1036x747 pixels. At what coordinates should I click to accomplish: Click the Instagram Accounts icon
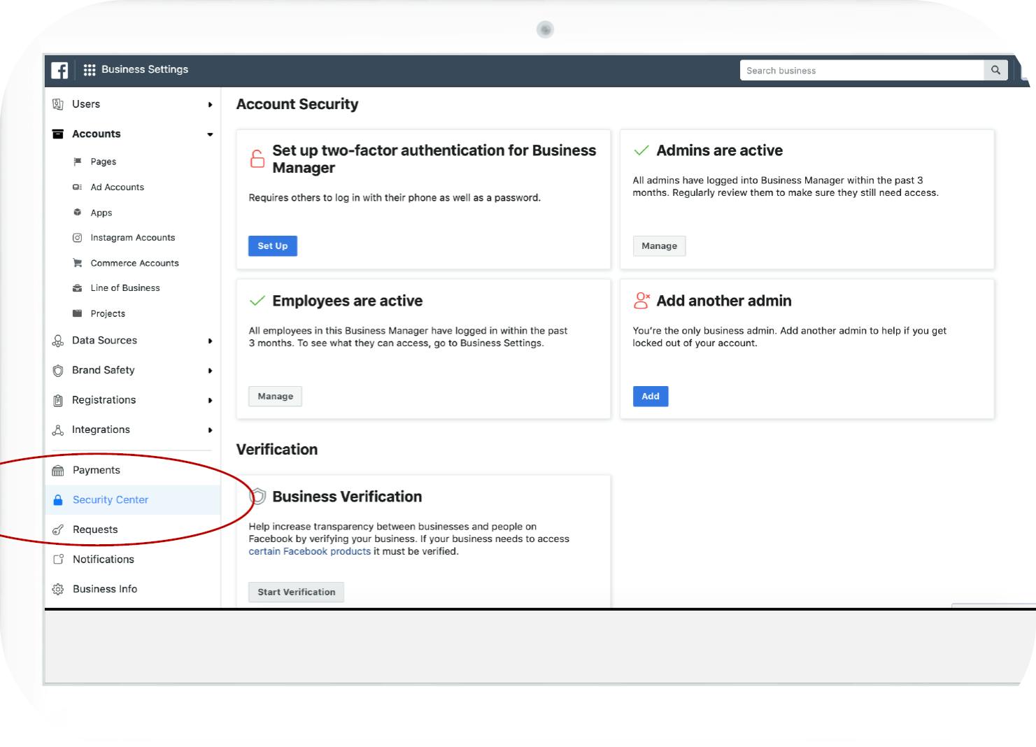[78, 238]
